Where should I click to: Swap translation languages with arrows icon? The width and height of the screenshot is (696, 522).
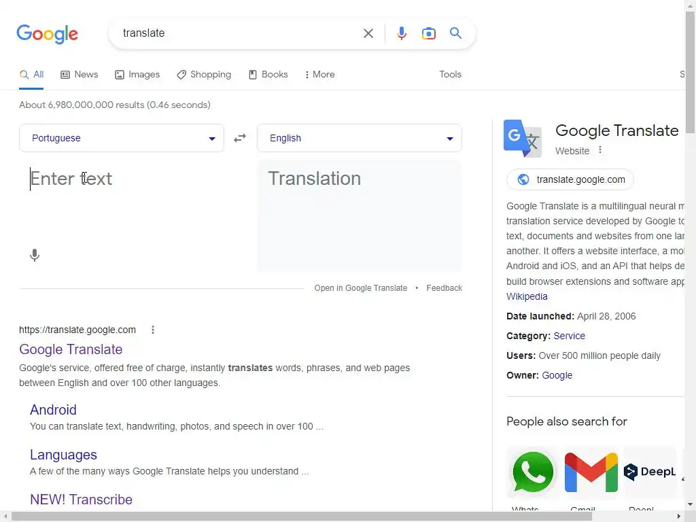[x=240, y=138]
